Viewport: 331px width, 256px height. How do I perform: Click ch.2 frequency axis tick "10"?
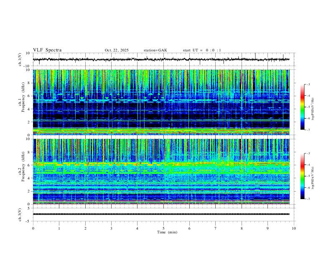[28, 139]
